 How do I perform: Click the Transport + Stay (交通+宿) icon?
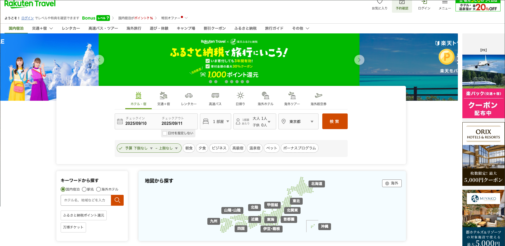point(163,96)
